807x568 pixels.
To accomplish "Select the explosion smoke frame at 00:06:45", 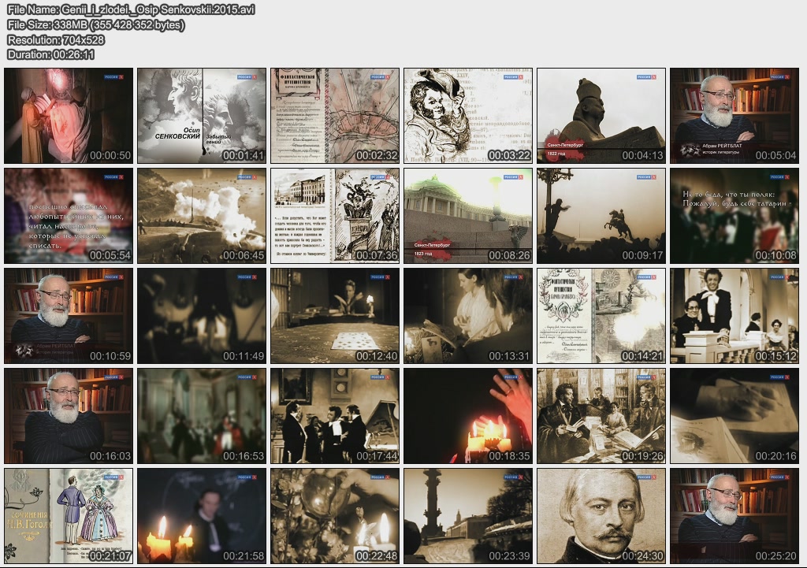I will [202, 216].
